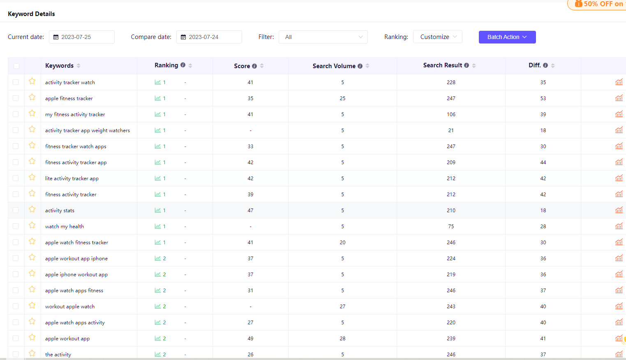Star the 'fitness tracker watch apps' keyword

tap(32, 145)
